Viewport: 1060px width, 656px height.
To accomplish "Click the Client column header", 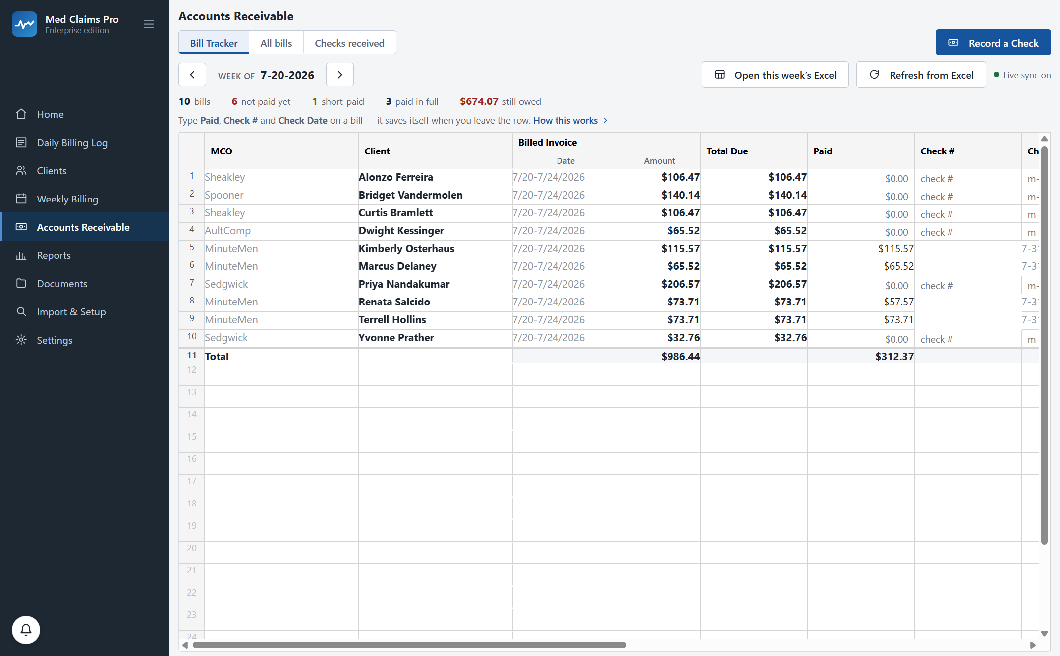I will [x=435, y=151].
